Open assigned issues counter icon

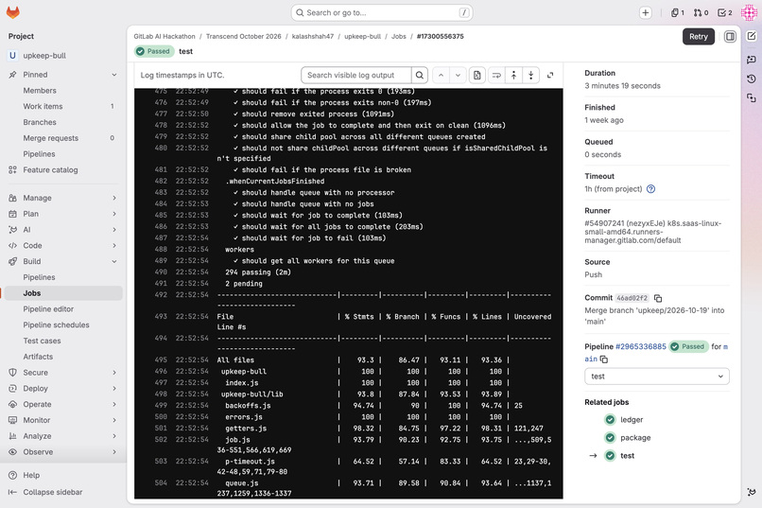(678, 13)
